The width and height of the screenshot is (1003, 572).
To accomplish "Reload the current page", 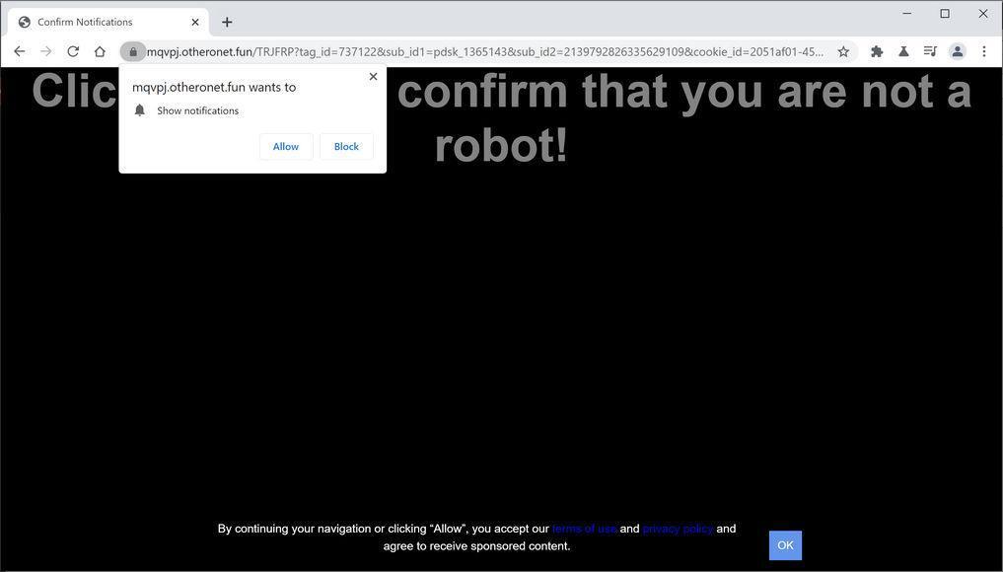I will coord(72,51).
